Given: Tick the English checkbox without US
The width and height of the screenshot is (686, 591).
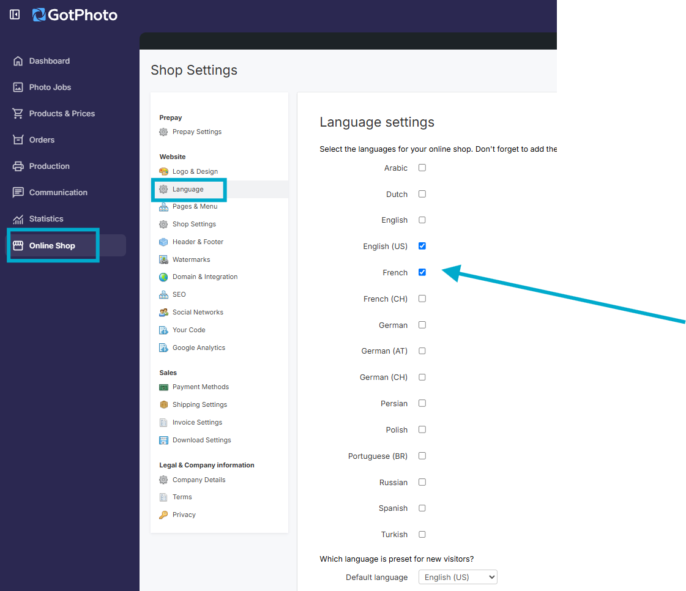Looking at the screenshot, I should pos(422,220).
